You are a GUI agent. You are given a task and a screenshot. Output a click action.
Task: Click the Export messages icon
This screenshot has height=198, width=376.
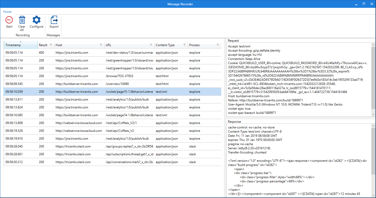54,20
